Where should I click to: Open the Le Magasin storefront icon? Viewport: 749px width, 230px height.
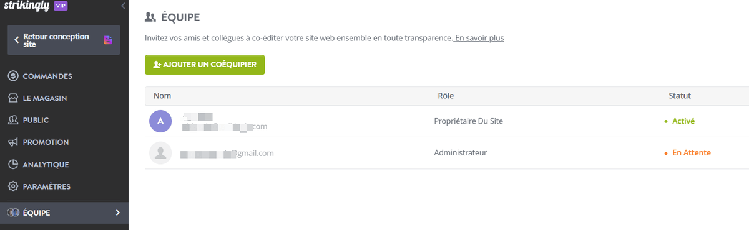click(12, 98)
